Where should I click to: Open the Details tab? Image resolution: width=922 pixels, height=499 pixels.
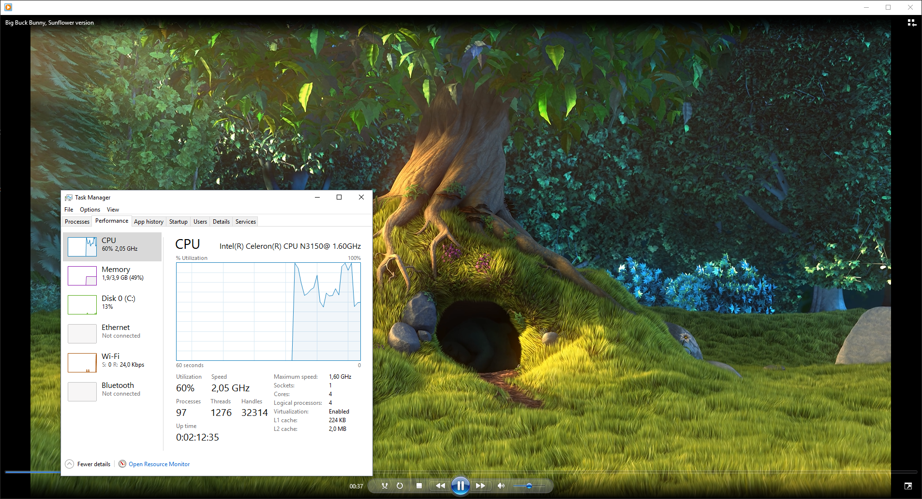click(x=221, y=222)
